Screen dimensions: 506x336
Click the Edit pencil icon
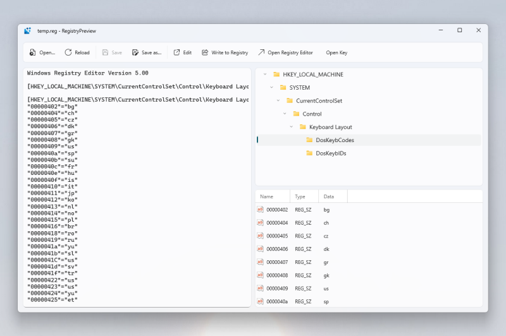[177, 52]
